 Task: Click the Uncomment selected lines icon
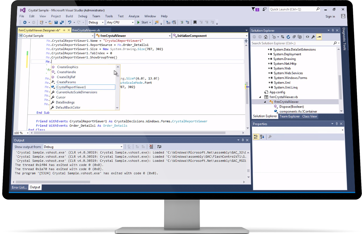[x=187, y=23]
